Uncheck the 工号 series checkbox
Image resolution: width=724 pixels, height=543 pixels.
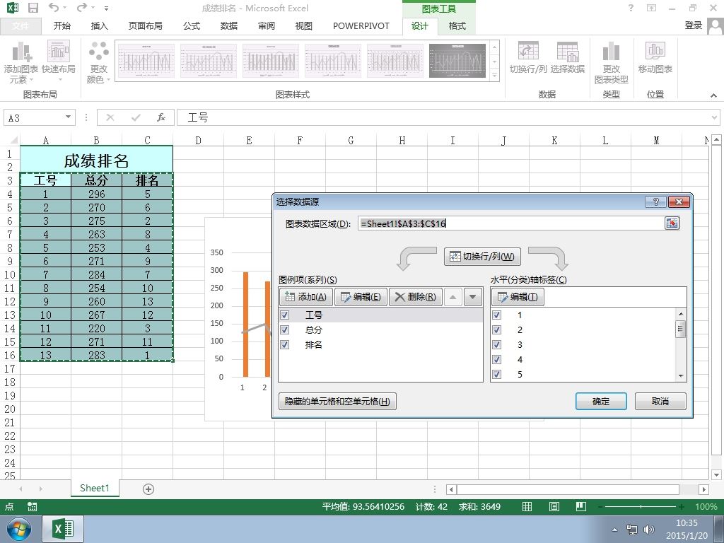285,315
